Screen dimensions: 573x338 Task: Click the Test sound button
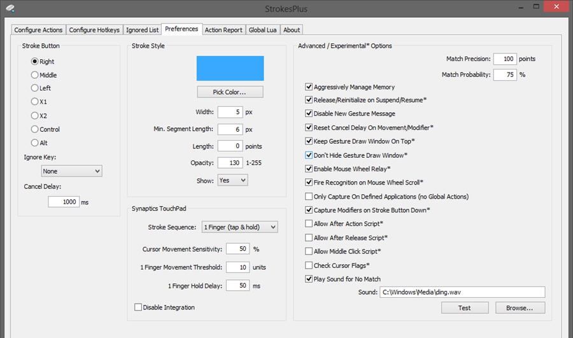pyautogui.click(x=464, y=308)
